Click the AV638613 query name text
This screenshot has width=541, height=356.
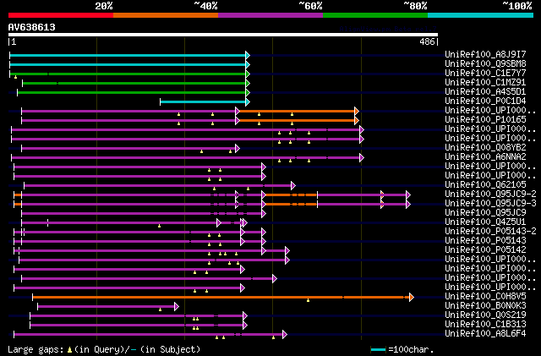pos(32,27)
